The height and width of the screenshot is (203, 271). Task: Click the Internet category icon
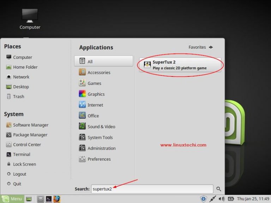pyautogui.click(x=82, y=105)
